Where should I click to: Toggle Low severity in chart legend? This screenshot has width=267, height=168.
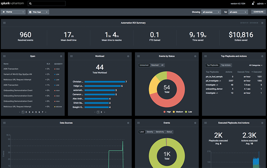coord(188,112)
